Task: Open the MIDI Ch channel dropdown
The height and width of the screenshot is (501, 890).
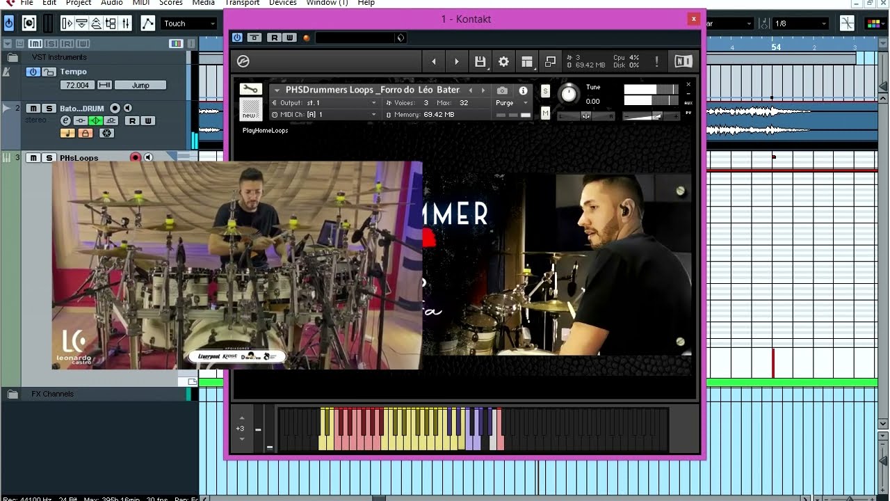Action: click(323, 114)
